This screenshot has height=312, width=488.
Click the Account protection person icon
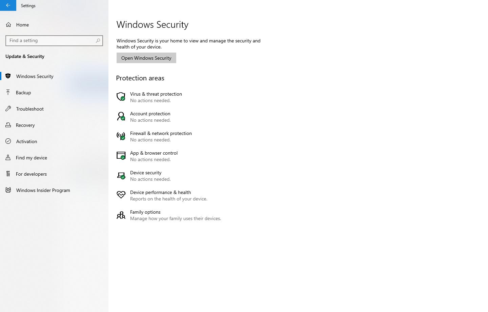[121, 116]
